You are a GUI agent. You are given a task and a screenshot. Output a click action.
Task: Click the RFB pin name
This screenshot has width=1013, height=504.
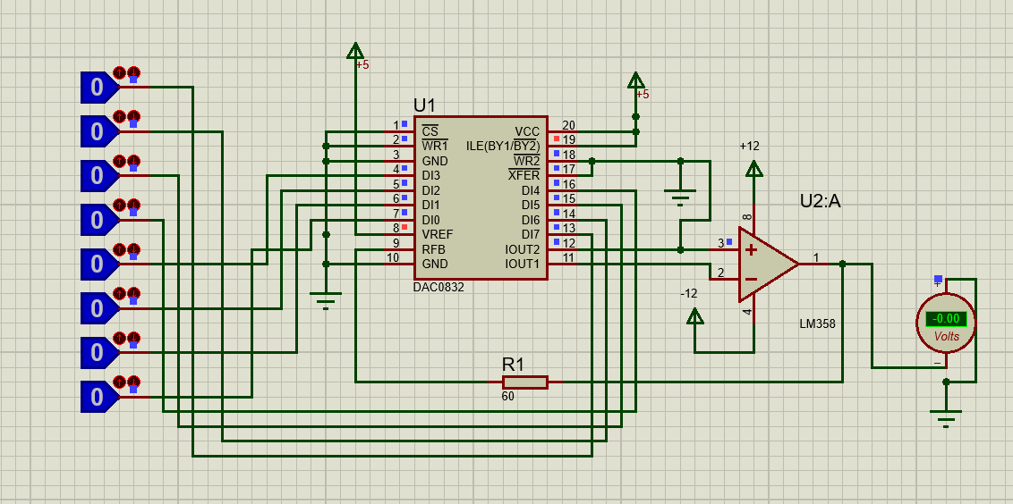433,249
